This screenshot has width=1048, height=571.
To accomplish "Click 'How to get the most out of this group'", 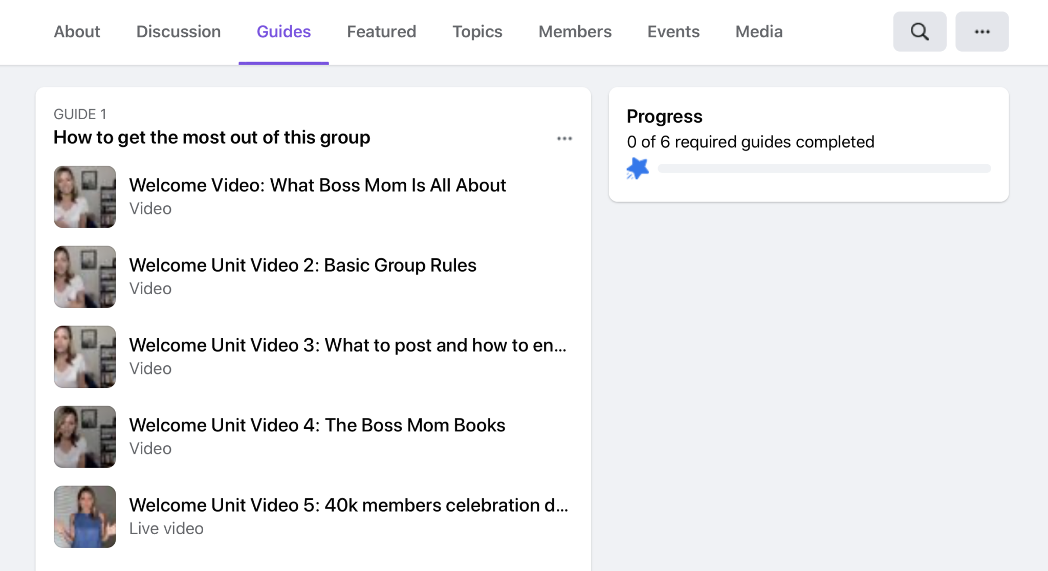I will point(211,137).
